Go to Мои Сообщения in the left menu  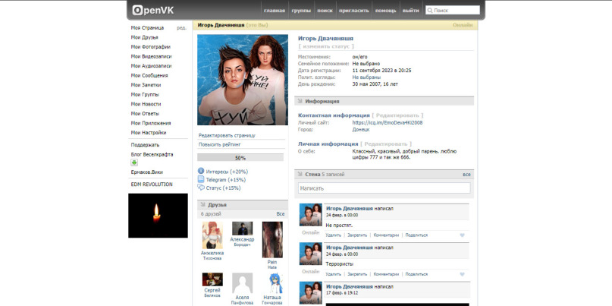tap(149, 75)
